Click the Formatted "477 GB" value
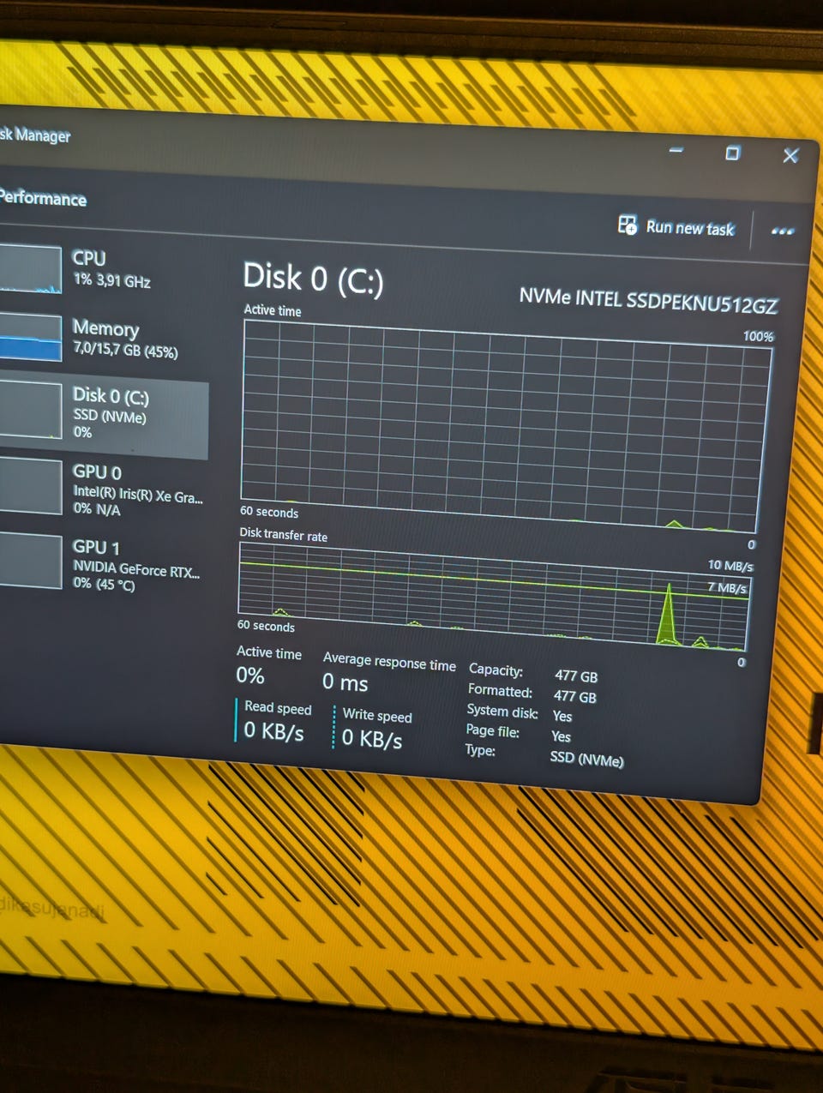This screenshot has width=823, height=1093. (574, 697)
